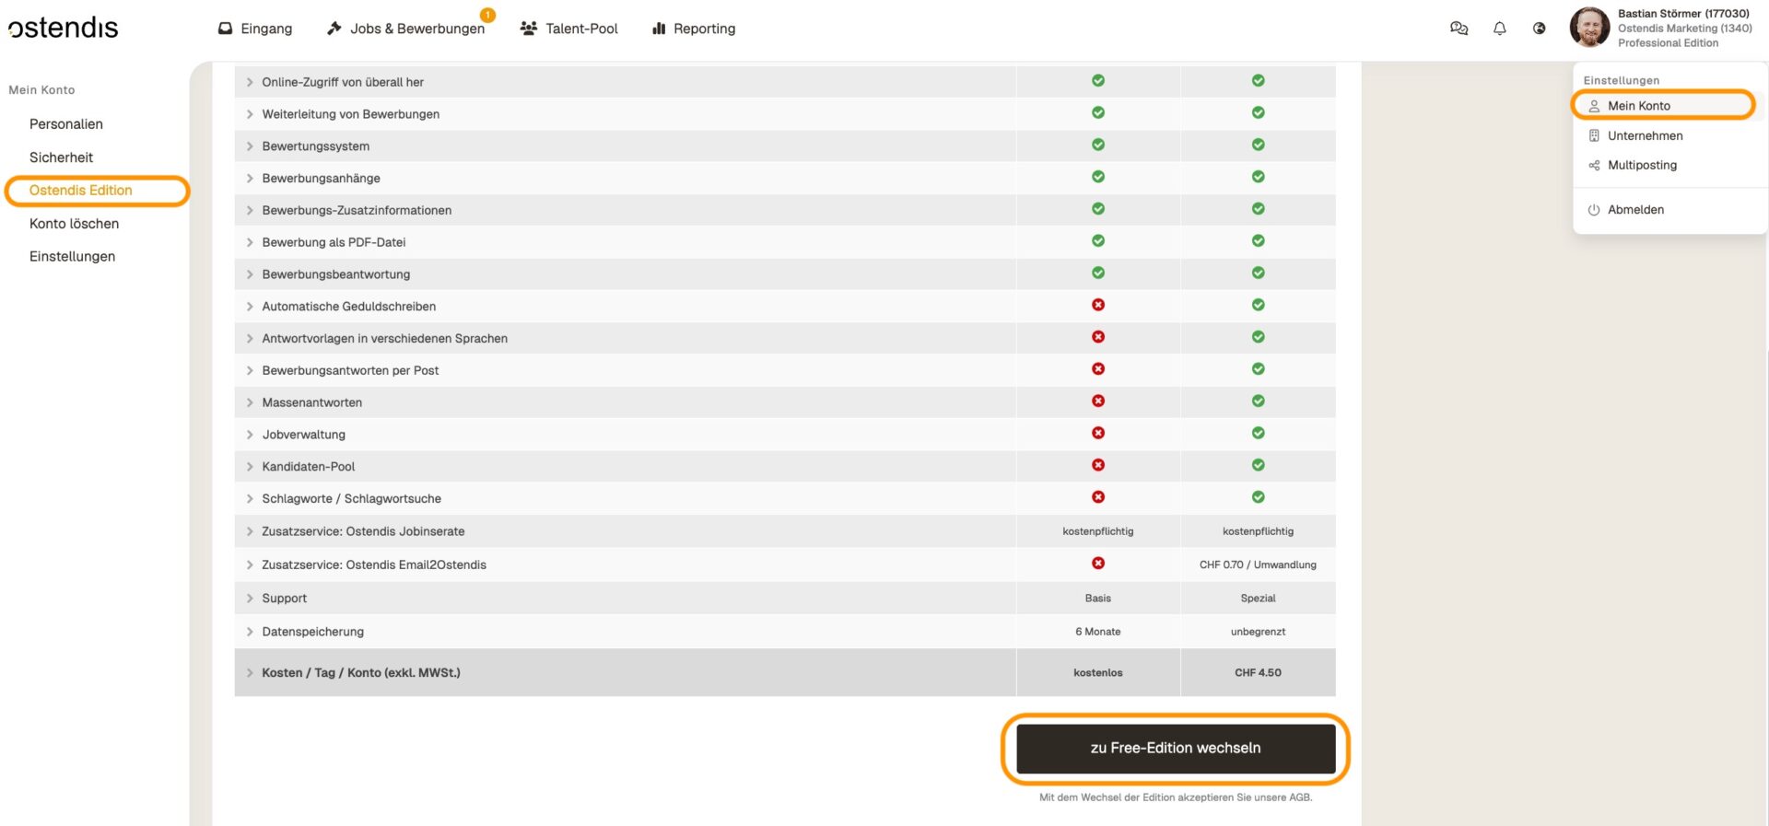Expand the Bewertungssystem row

[250, 146]
